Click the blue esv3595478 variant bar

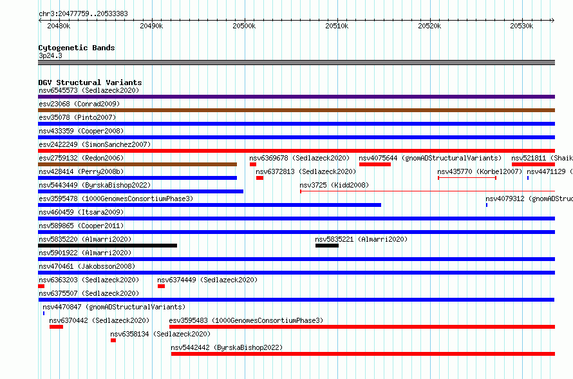click(x=209, y=205)
